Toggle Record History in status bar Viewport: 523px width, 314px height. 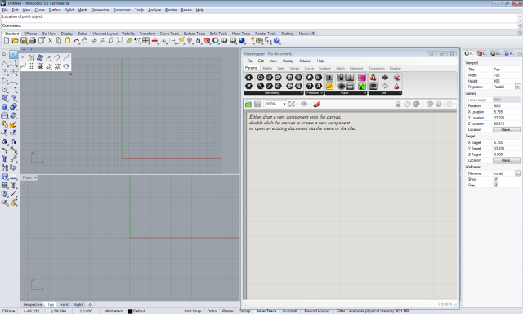click(x=317, y=311)
